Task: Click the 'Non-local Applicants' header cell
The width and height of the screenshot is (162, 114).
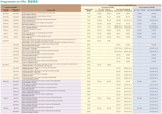Action: (x=147, y=8)
